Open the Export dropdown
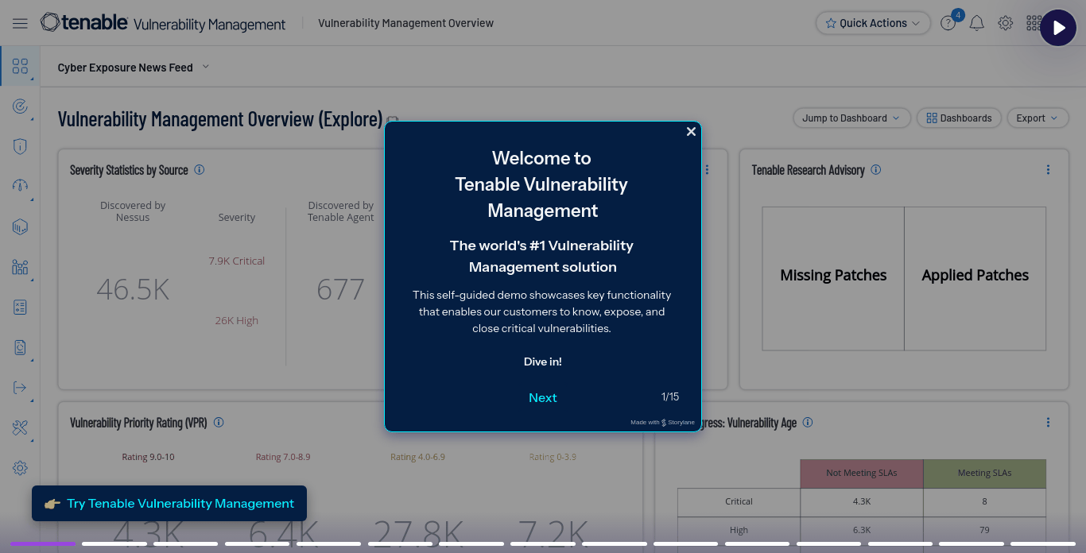Screen dimensions: 1086x553 (1038, 118)
